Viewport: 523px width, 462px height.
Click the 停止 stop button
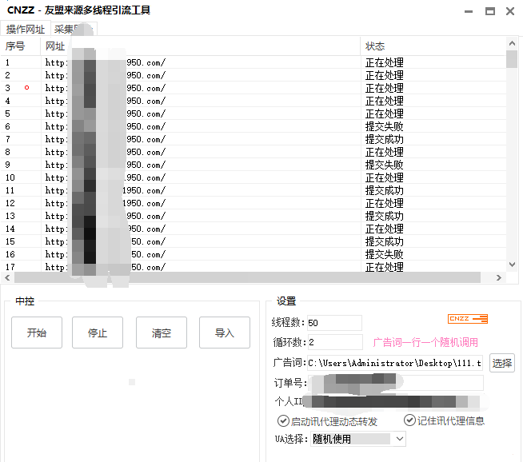tap(98, 333)
